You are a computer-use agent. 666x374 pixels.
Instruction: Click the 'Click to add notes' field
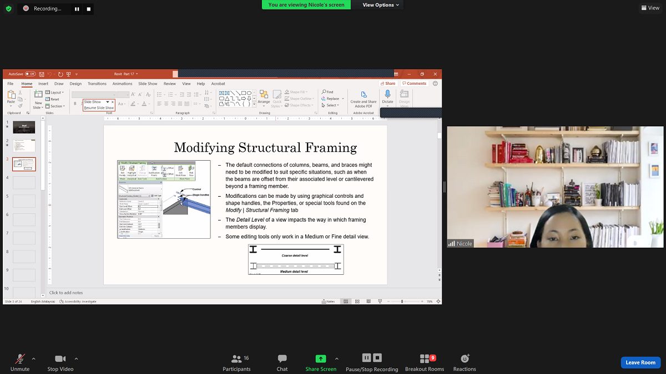click(66, 293)
